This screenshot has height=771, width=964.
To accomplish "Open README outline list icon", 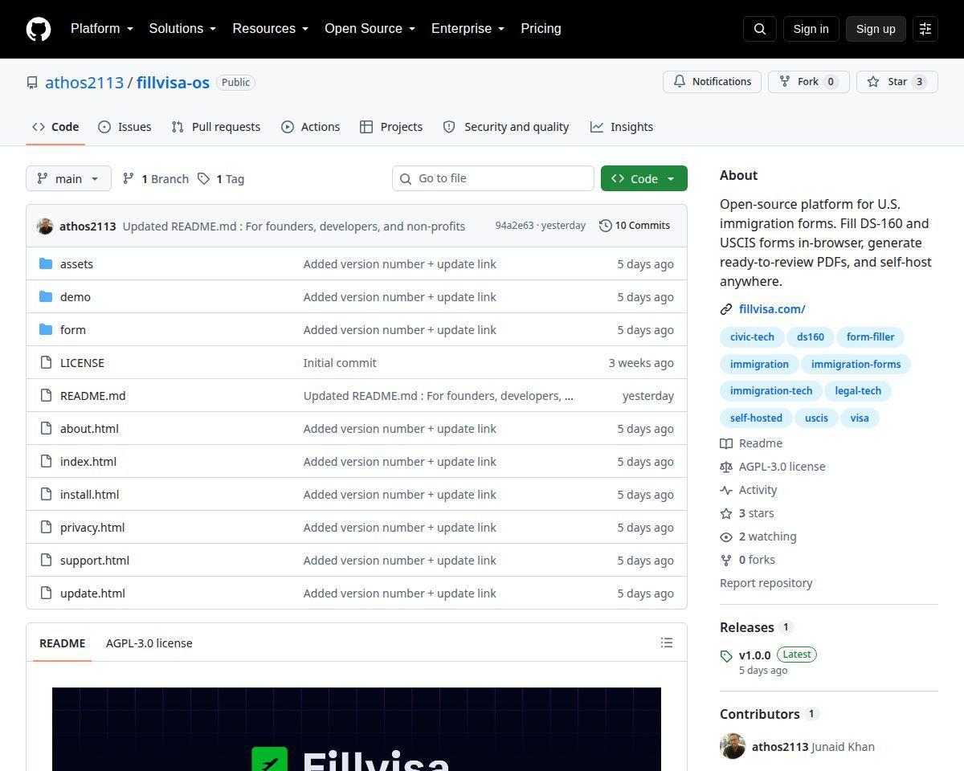I will point(667,642).
